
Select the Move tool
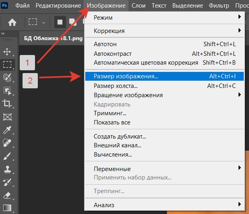point(7,51)
